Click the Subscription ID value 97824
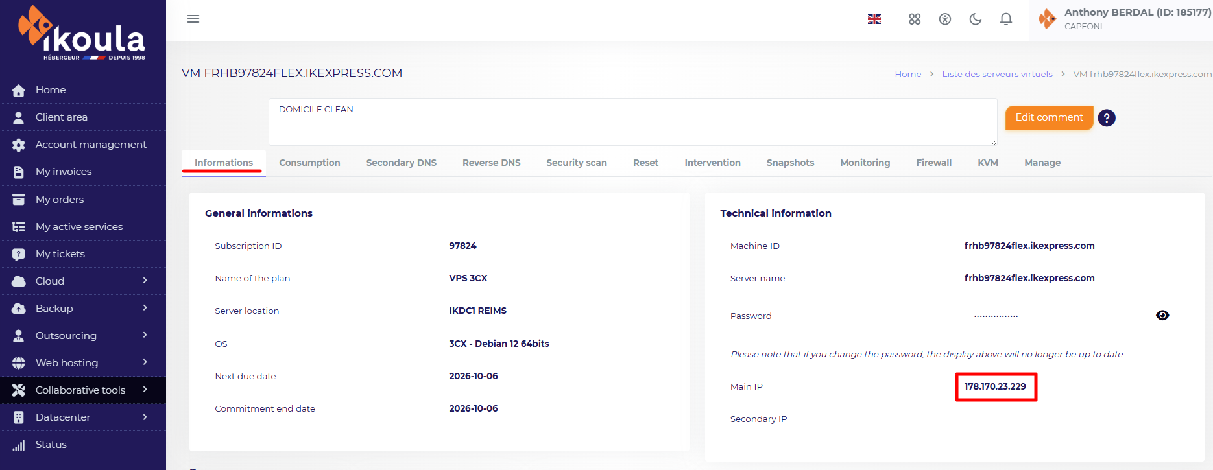Image resolution: width=1213 pixels, height=470 pixels. click(462, 246)
